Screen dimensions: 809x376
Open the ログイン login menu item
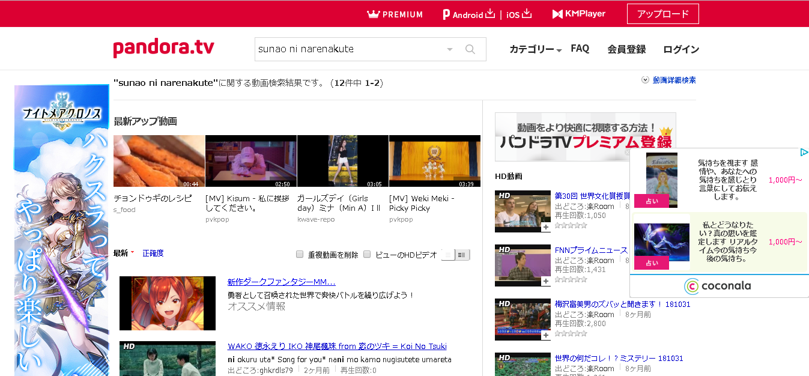tap(681, 49)
